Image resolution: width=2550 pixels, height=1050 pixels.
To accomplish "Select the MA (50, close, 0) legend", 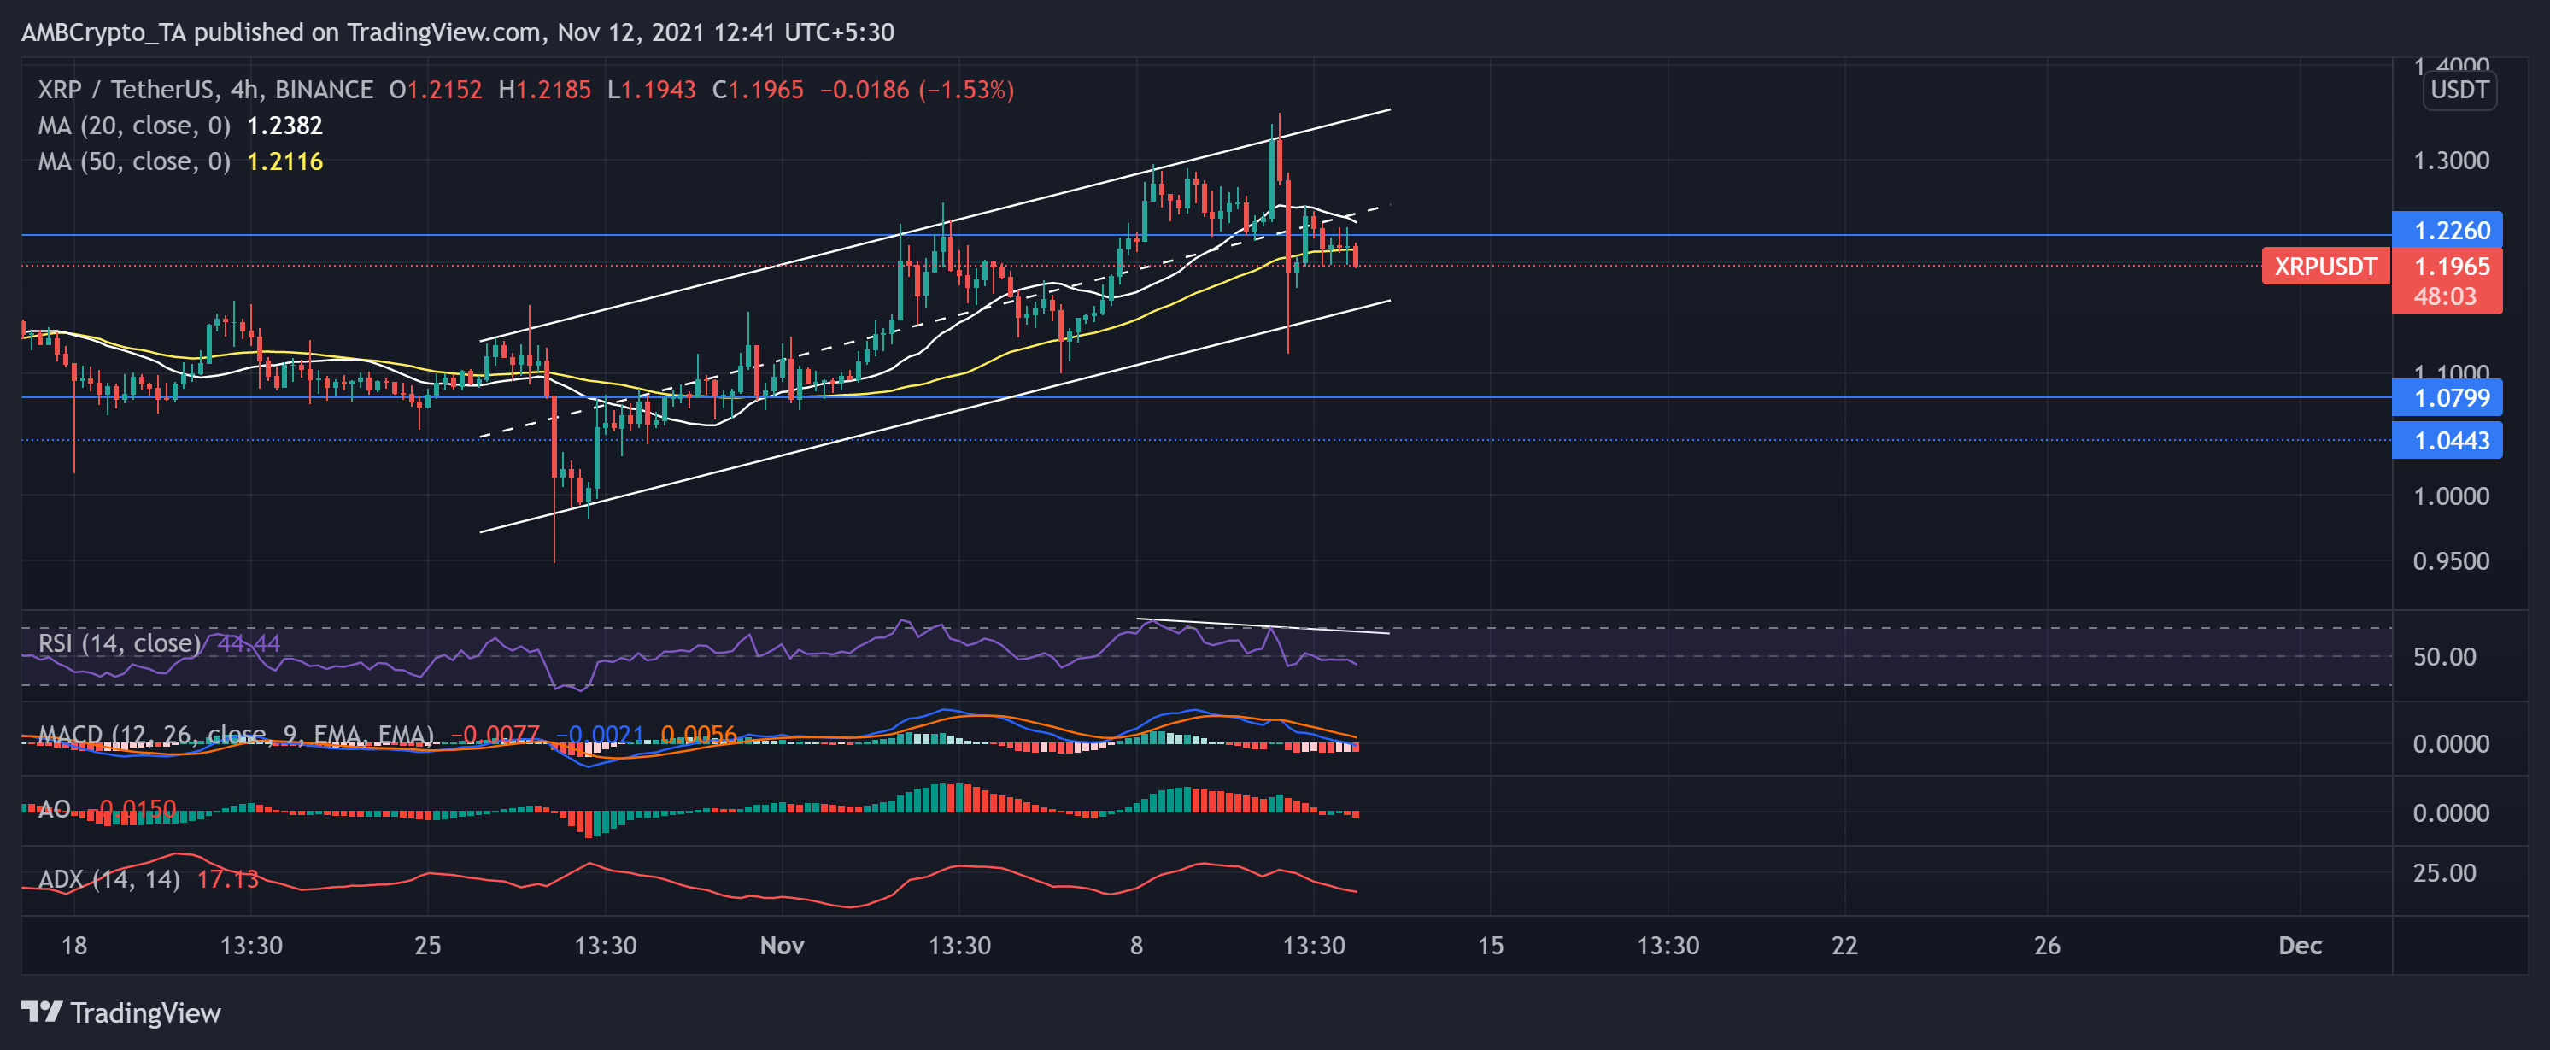I will [133, 161].
